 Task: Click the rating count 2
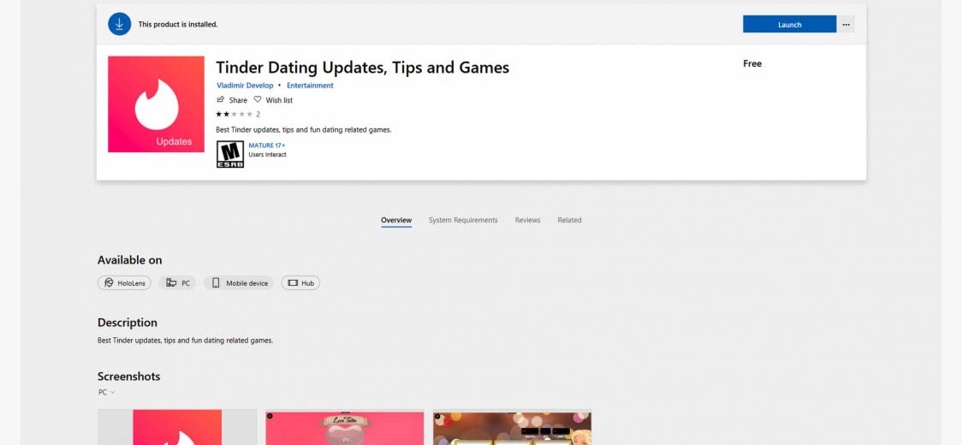pyautogui.click(x=258, y=114)
